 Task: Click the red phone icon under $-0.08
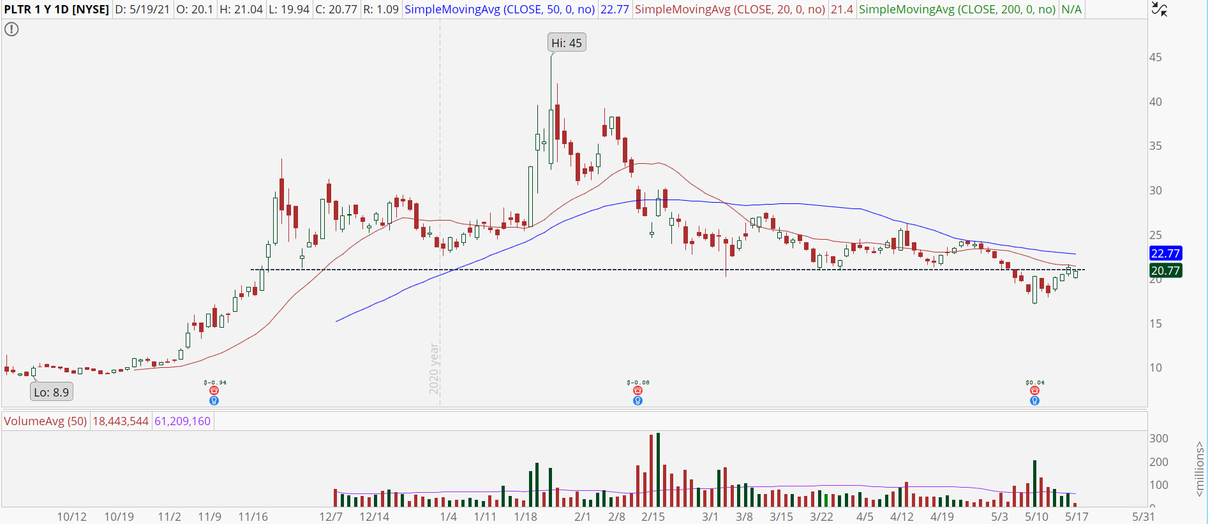coord(638,391)
